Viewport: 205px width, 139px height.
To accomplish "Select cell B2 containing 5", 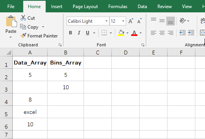I will pos(66,75).
